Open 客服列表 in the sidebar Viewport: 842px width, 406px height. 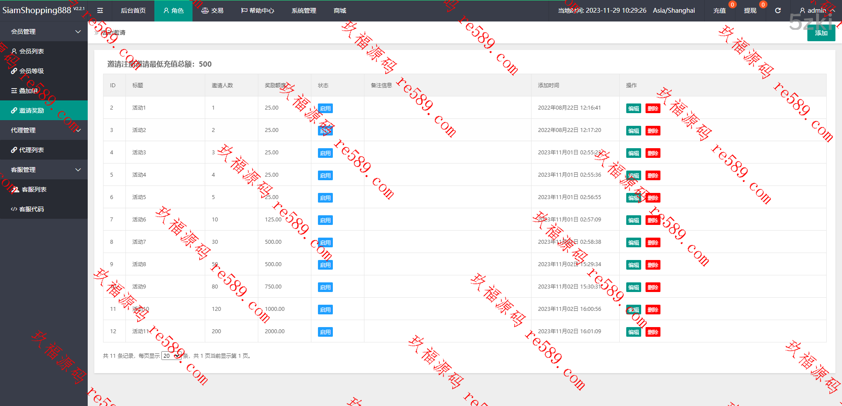pyautogui.click(x=33, y=189)
